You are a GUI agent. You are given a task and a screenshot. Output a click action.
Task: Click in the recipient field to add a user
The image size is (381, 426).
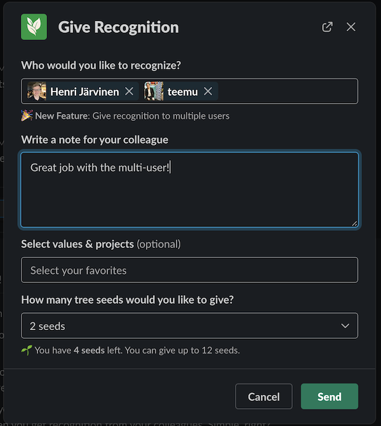288,92
